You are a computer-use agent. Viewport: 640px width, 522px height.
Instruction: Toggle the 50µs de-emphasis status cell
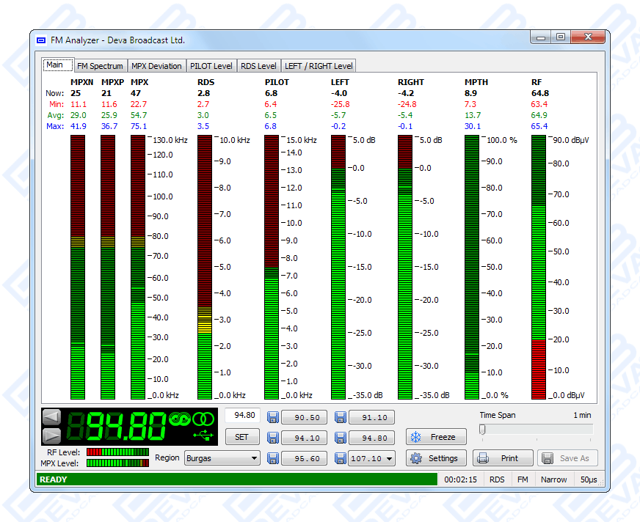click(589, 479)
